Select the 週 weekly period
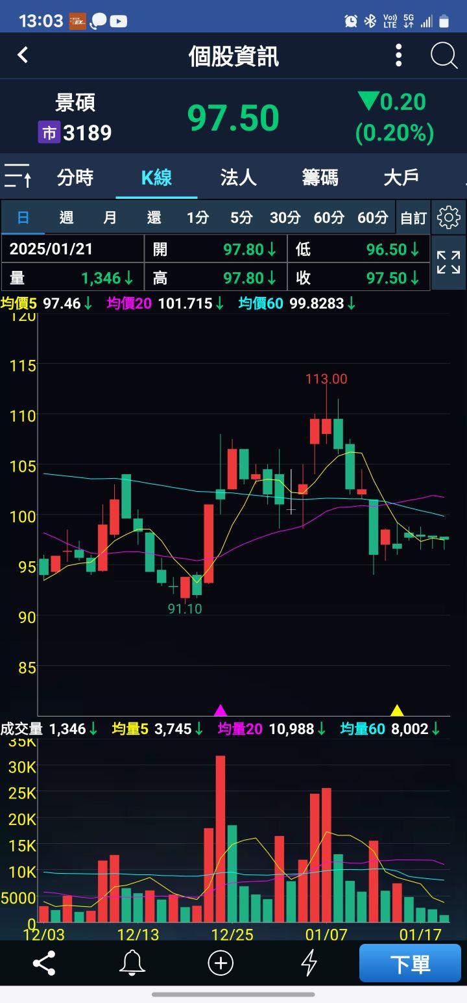The width and height of the screenshot is (467, 1003). [66, 218]
